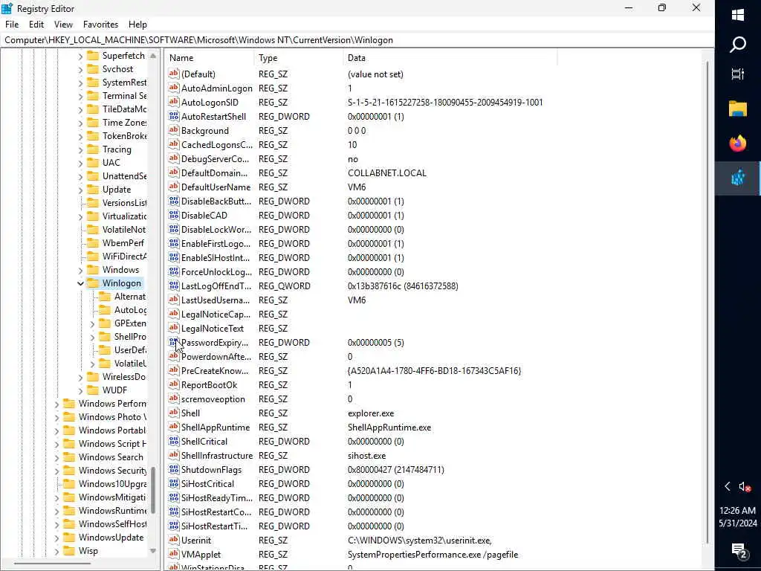Open the Edit menu
This screenshot has width=761, height=571.
[x=36, y=25]
